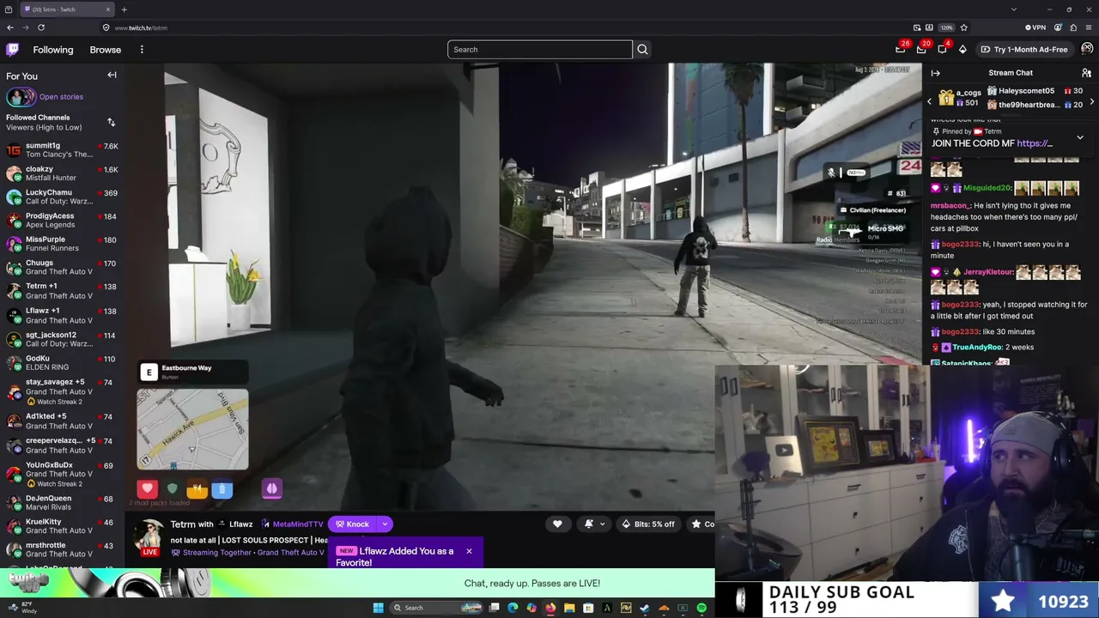This screenshot has height=618, width=1099.
Task: Expand the Knock button dropdown arrow
Action: [x=385, y=524]
